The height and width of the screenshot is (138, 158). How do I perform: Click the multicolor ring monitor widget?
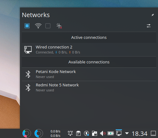point(27,133)
